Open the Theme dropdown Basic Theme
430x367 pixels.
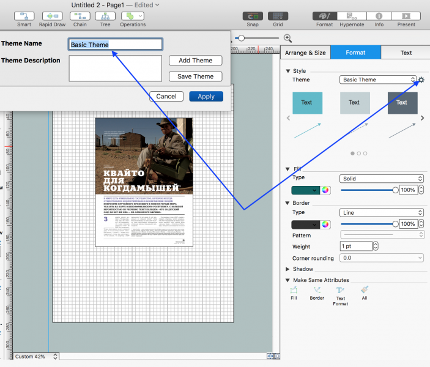378,80
